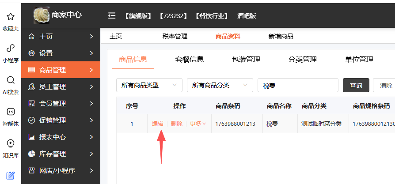Click the search field containing 税费
The height and width of the screenshot is (184, 395).
tap(298, 86)
